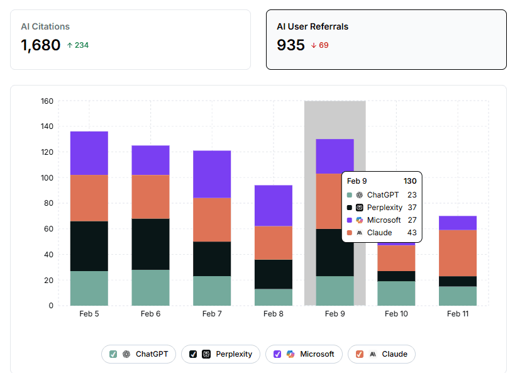Click the Perplexity logo in the legend
The width and height of the screenshot is (515, 373).
click(206, 354)
